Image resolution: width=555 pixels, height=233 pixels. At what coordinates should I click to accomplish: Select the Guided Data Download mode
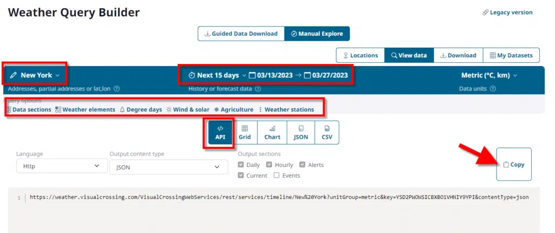(x=241, y=34)
